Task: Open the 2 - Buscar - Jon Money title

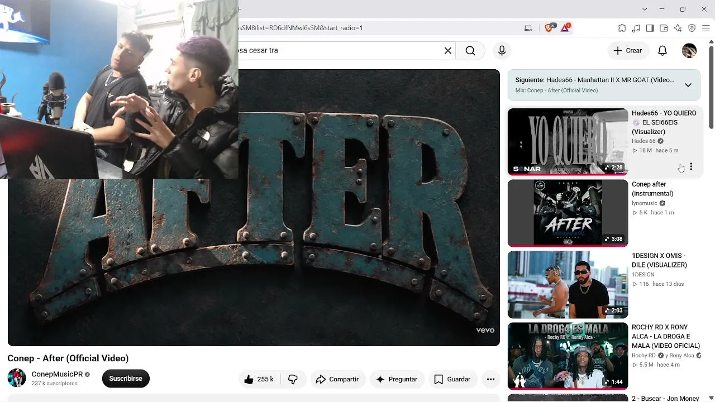Action: 665,399
